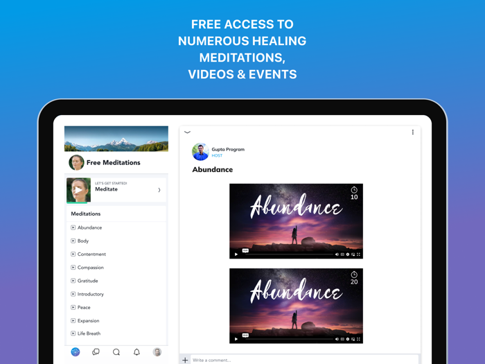485x364 pixels.
Task: Play the 20-minute Abundance video
Action: [236, 339]
